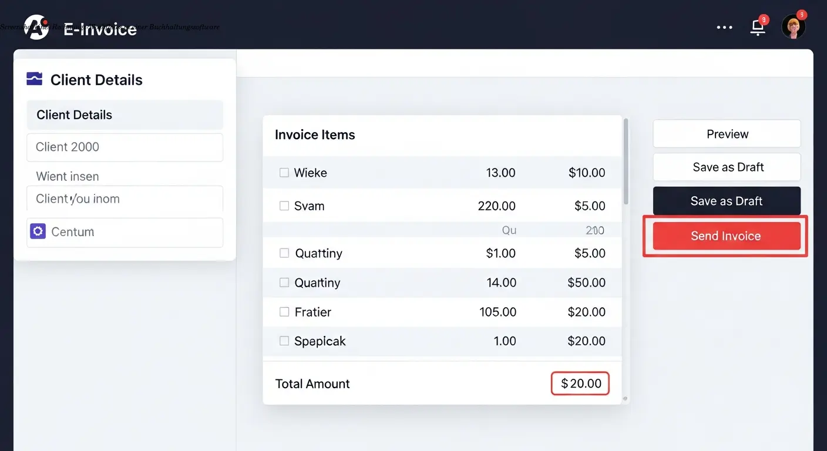Screen dimensions: 827x451
Task: Click the gear icon in the Centum field
Action: click(38, 231)
